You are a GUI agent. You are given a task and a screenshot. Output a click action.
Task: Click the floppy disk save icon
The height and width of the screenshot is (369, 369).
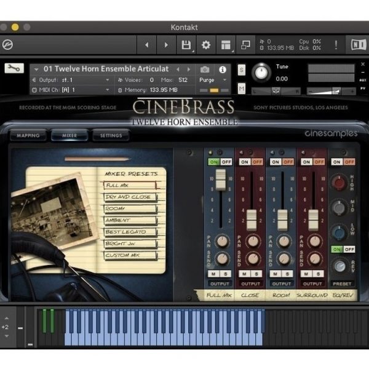click(x=186, y=45)
